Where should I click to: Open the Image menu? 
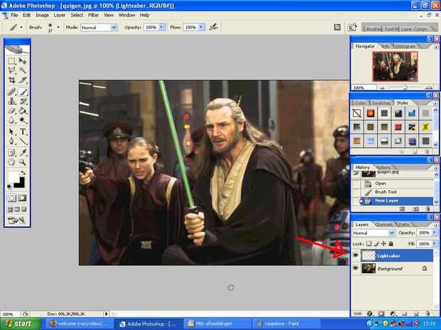(x=42, y=15)
